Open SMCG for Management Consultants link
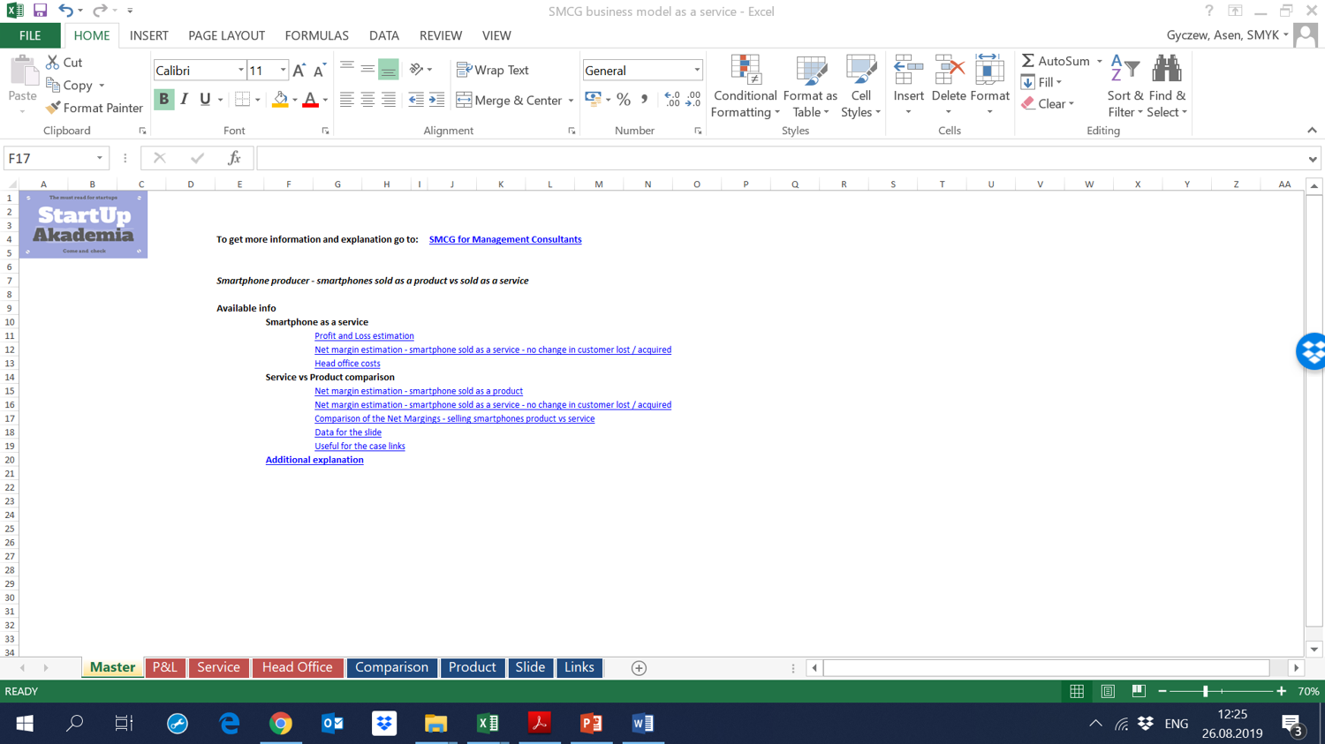The height and width of the screenshot is (744, 1325). pyautogui.click(x=505, y=239)
